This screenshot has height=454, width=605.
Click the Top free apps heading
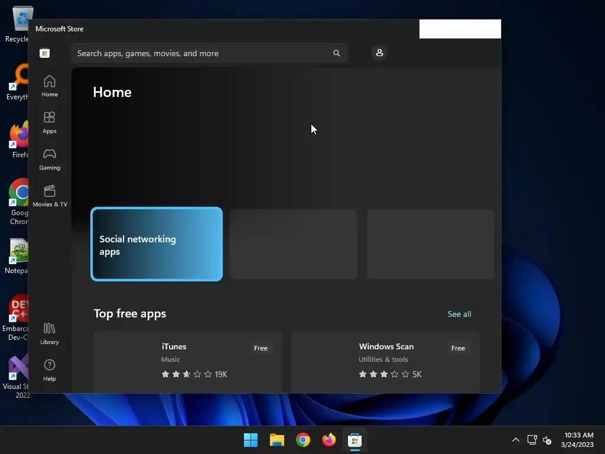tap(129, 313)
